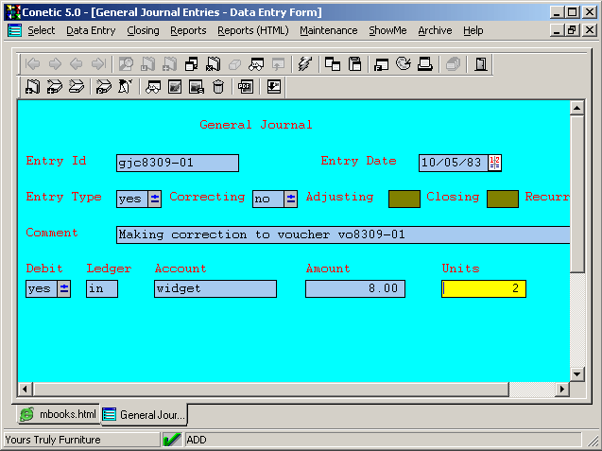The image size is (602, 451).
Task: Open the Entry Type yes/no selector
Action: (154, 199)
